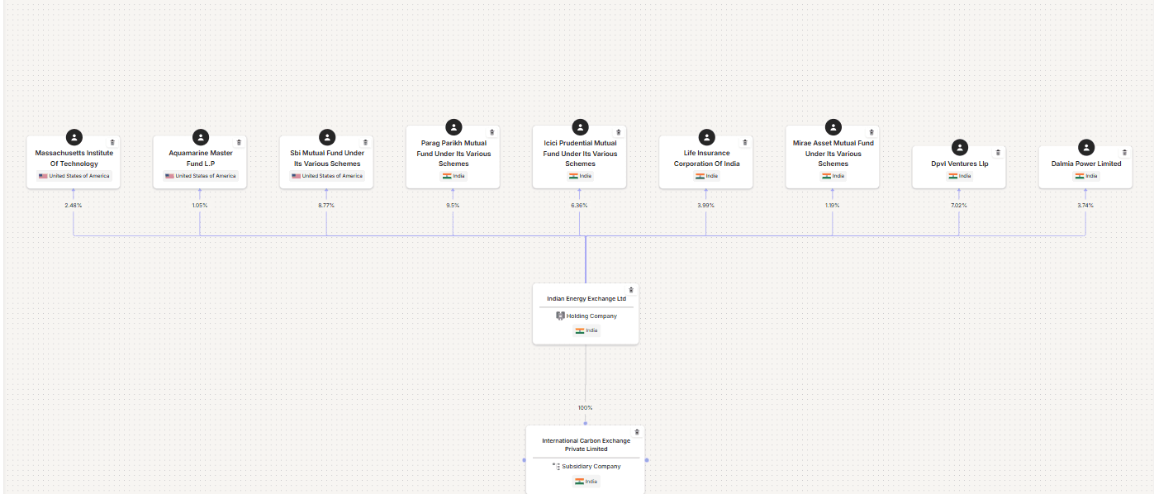Click the Holding Company building icon

click(559, 316)
